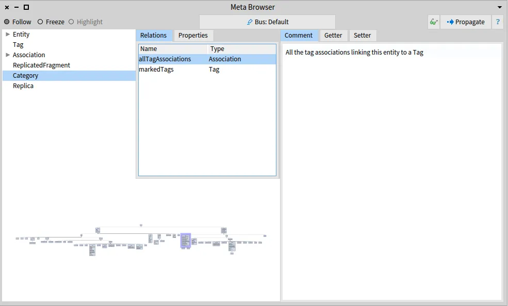Maximize the Meta Browser window

click(x=27, y=7)
